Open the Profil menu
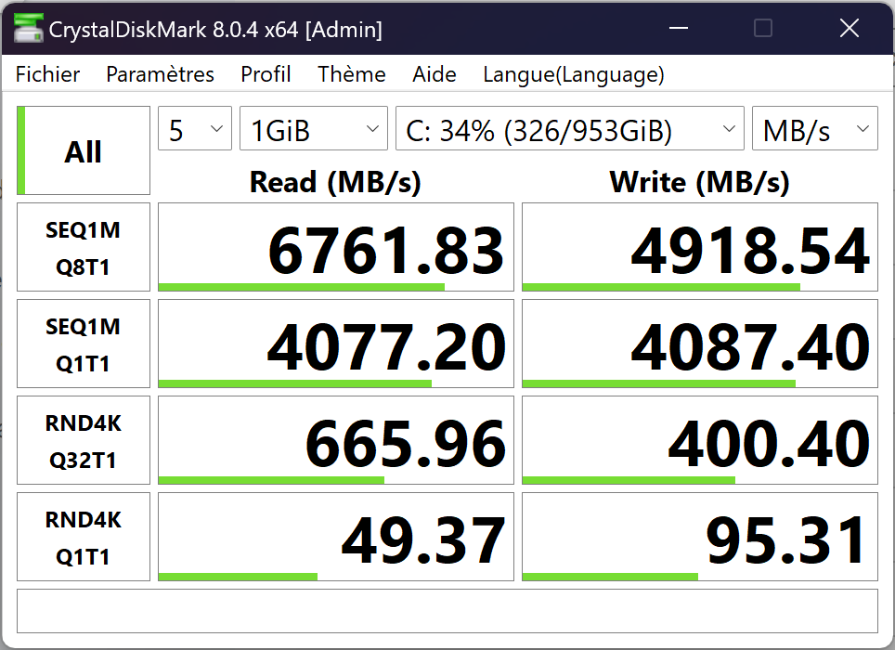895x650 pixels. (266, 74)
